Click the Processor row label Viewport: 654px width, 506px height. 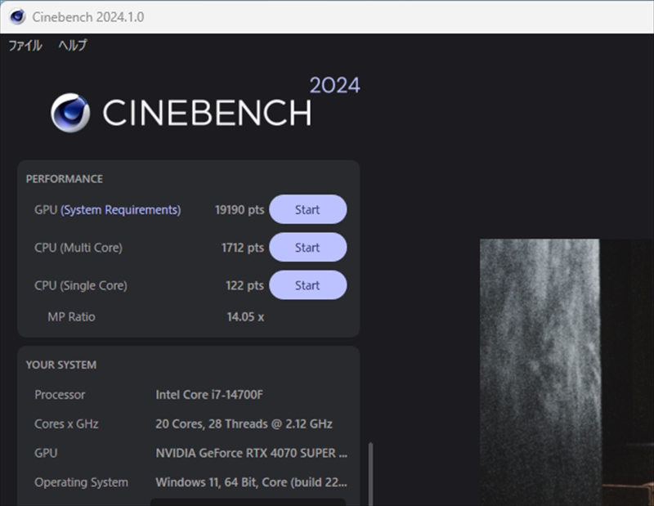tap(60, 395)
